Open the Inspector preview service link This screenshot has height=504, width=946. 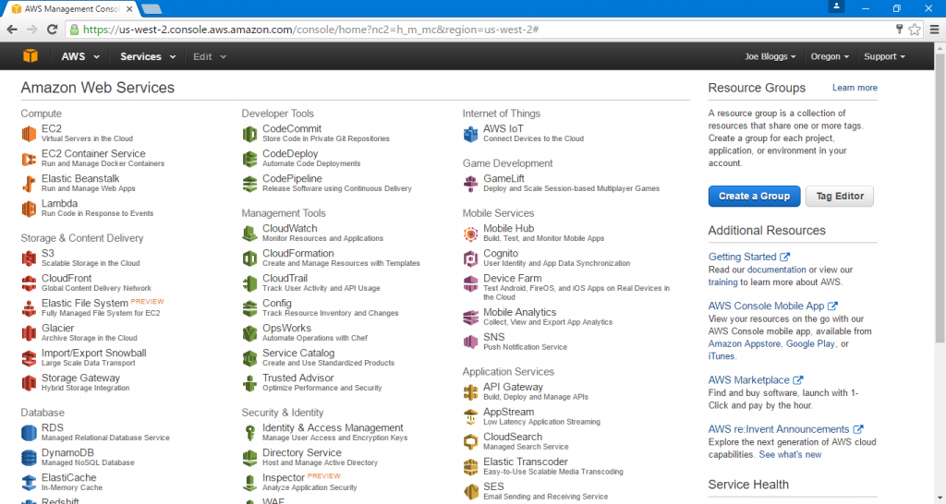tap(284, 477)
